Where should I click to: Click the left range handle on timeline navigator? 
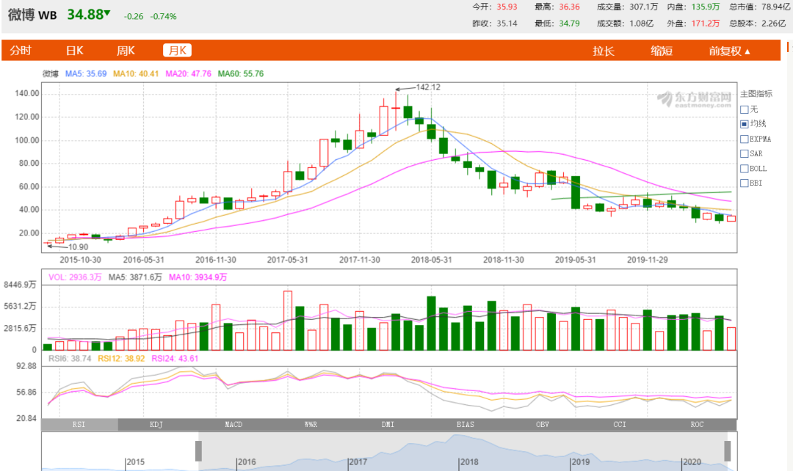click(199, 450)
